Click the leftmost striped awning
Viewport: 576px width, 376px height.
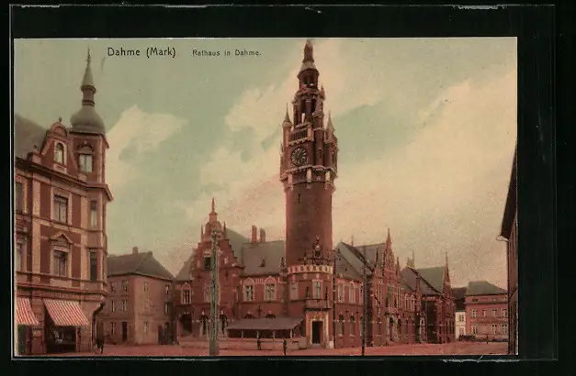pos(25,312)
